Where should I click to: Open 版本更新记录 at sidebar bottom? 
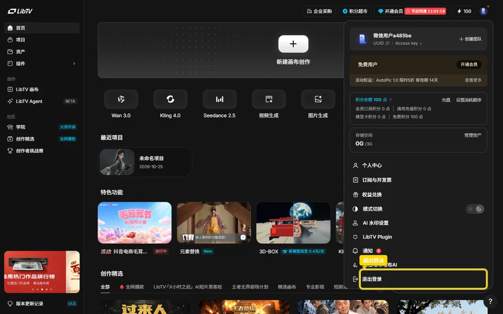tap(42, 303)
